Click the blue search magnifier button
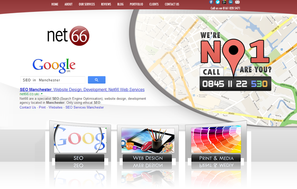 96,80
